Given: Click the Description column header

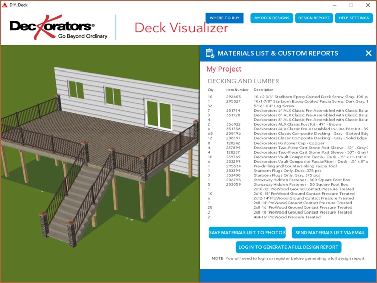Looking at the screenshot, I should [x=263, y=90].
